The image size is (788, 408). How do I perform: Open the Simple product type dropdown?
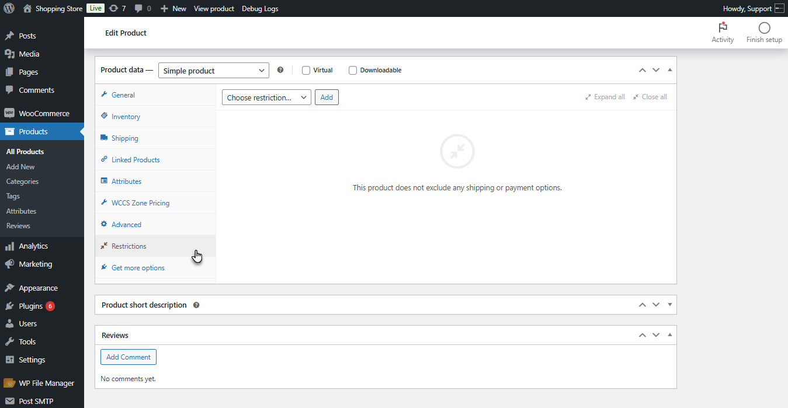[x=214, y=71]
